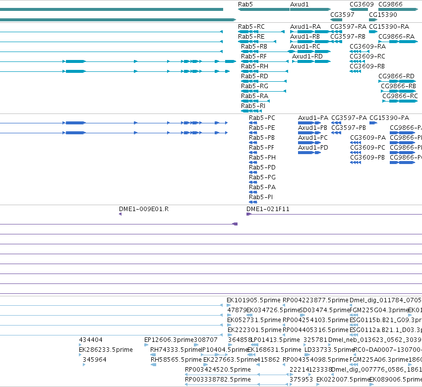Select the CG9866-RC transcript
Image resolution: width=422 pixels, height=387 pixels.
click(x=400, y=101)
